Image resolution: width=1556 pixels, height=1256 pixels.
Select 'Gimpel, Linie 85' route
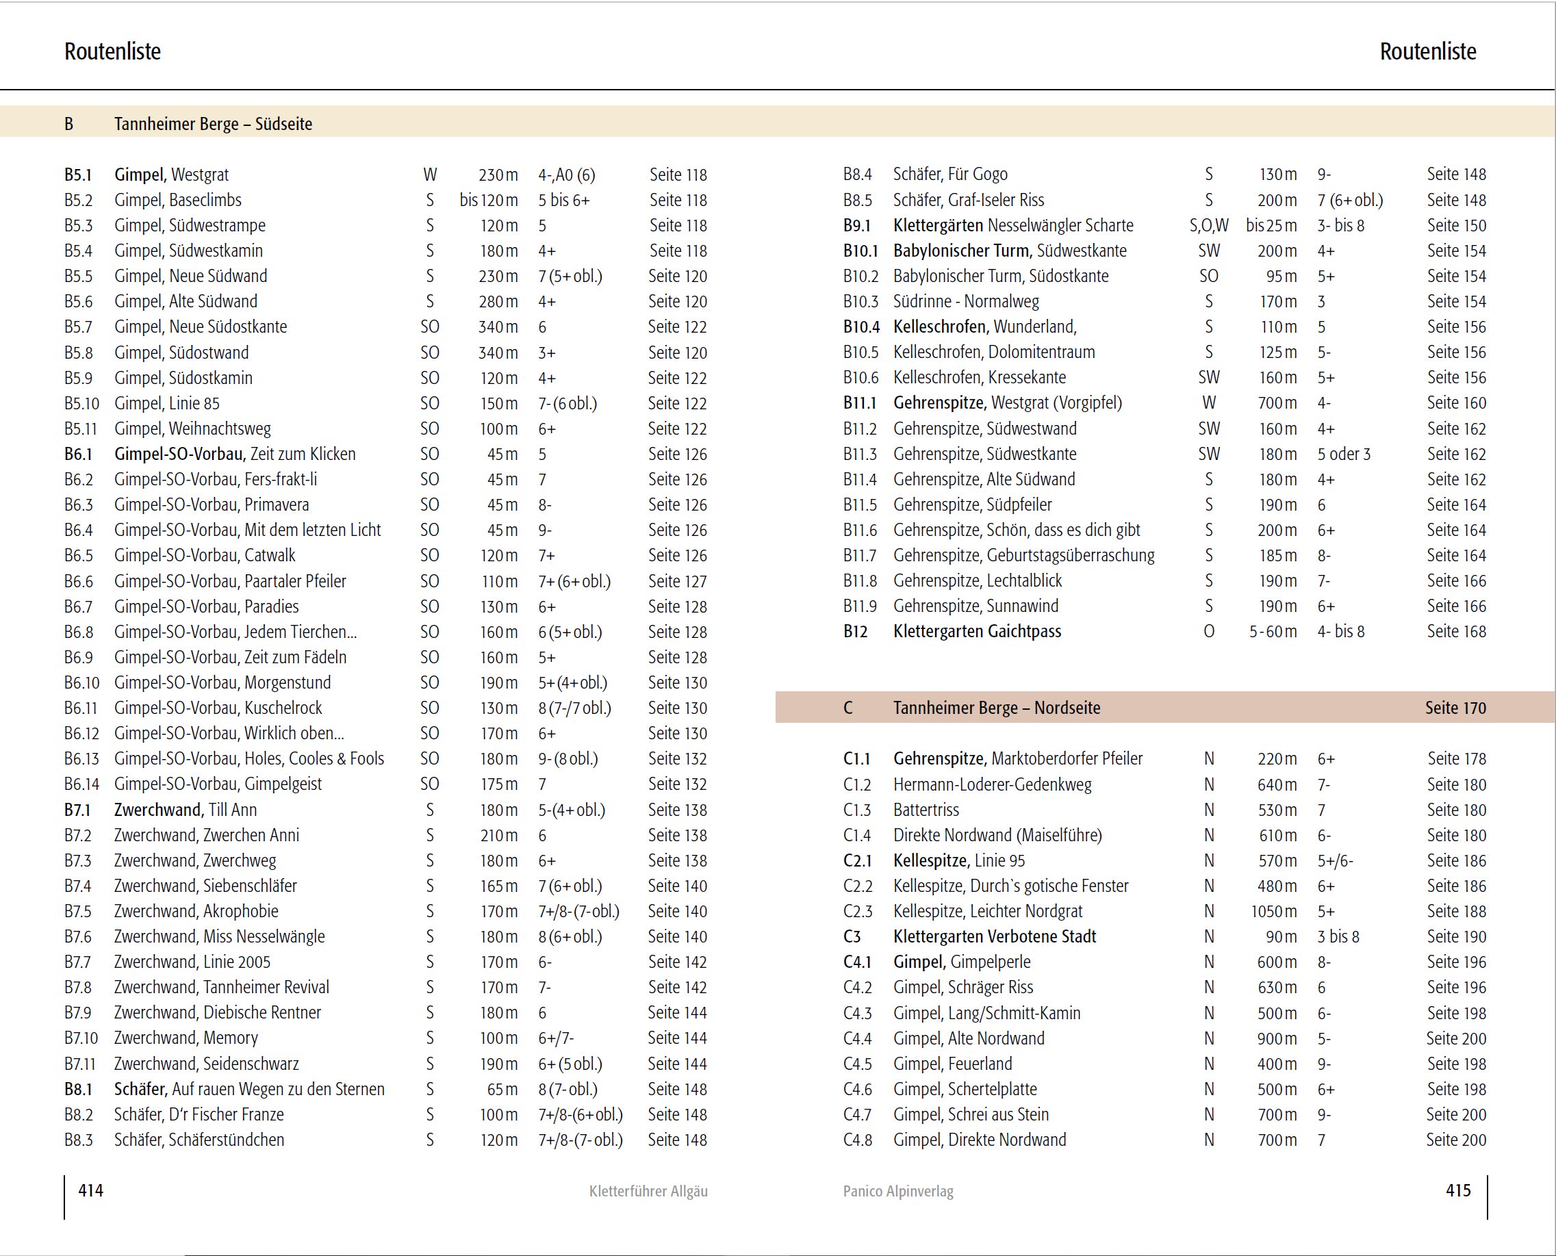pos(167,403)
